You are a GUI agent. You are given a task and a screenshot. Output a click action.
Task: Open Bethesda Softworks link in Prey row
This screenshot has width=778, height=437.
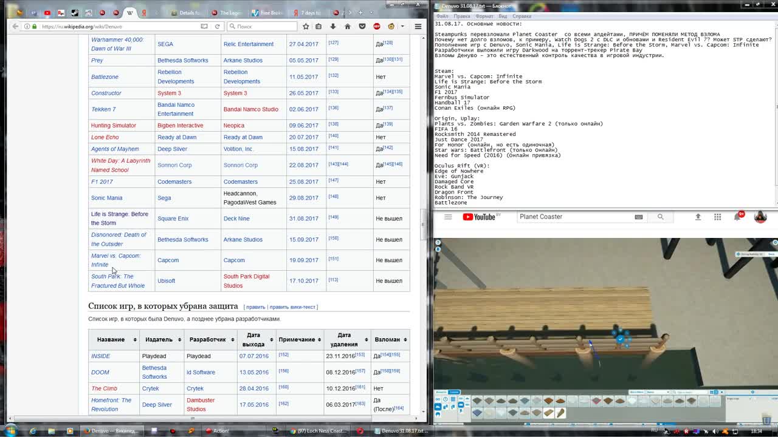pyautogui.click(x=182, y=60)
